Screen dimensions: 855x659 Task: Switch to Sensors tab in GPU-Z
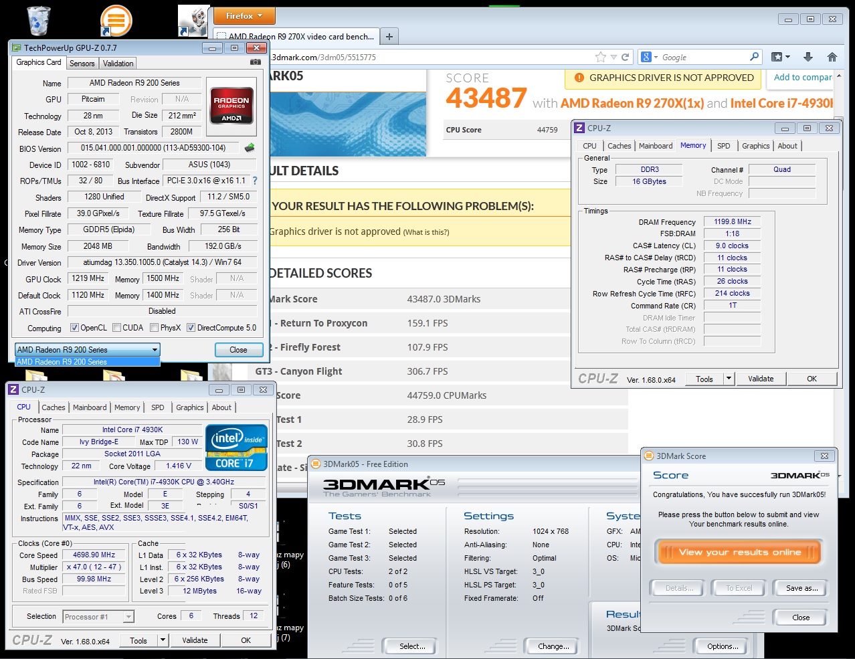82,64
